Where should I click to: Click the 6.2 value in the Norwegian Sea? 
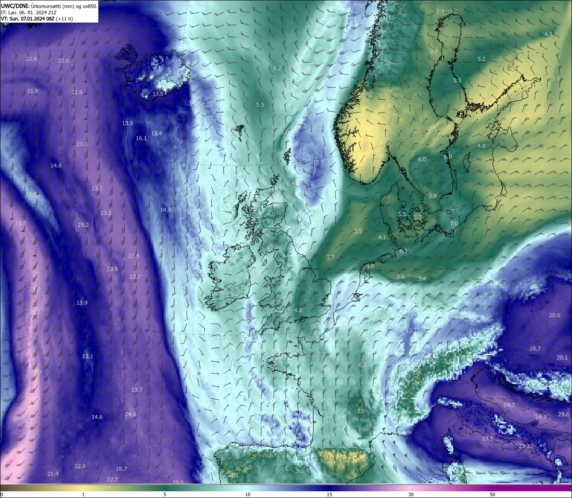(x=277, y=68)
